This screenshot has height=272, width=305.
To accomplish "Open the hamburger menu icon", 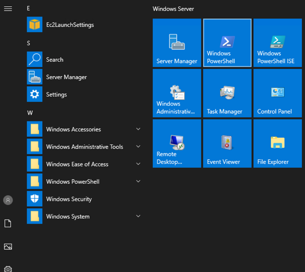I will [8, 9].
